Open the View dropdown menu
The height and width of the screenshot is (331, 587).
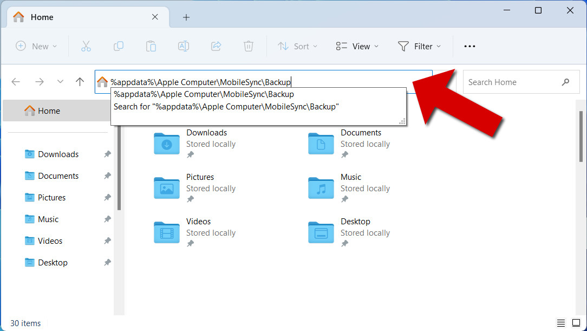coord(357,46)
